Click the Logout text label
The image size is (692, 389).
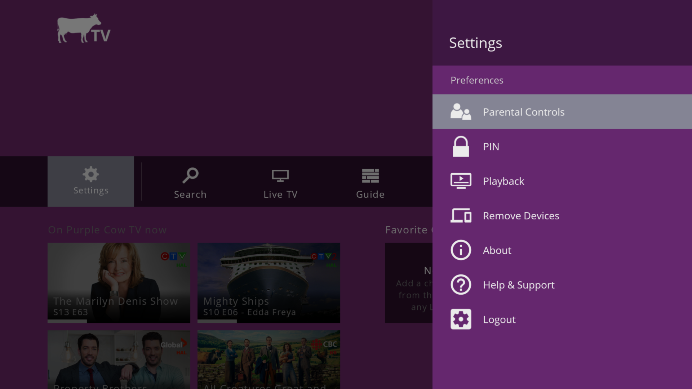pos(499,319)
